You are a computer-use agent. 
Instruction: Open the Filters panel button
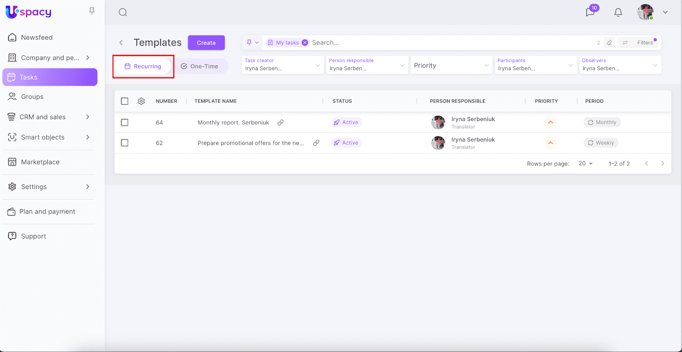(x=639, y=43)
